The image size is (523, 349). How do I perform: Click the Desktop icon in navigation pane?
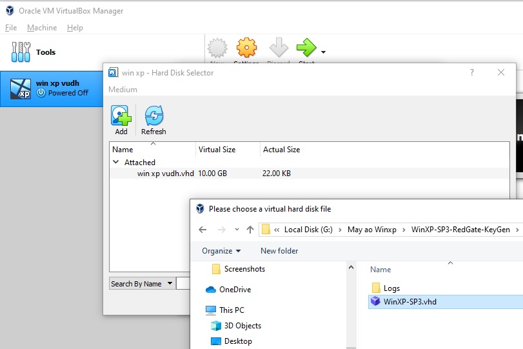tap(216, 341)
